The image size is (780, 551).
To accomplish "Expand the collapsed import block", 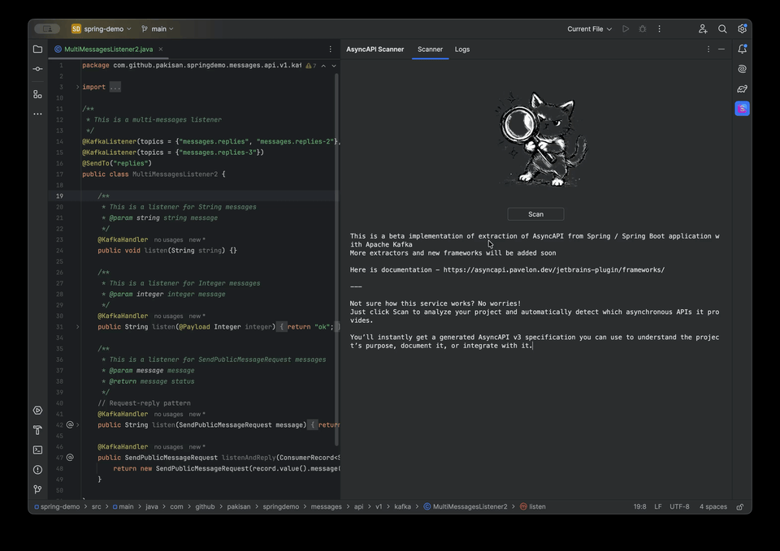I will pos(78,87).
